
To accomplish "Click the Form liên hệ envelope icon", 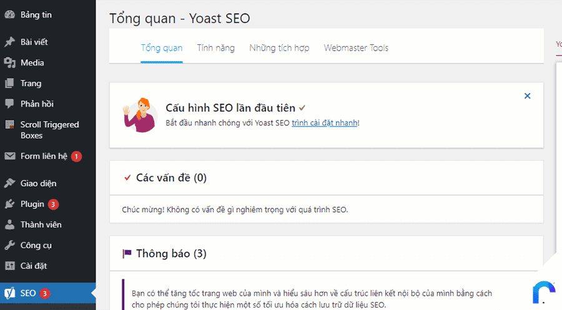I will point(9,156).
